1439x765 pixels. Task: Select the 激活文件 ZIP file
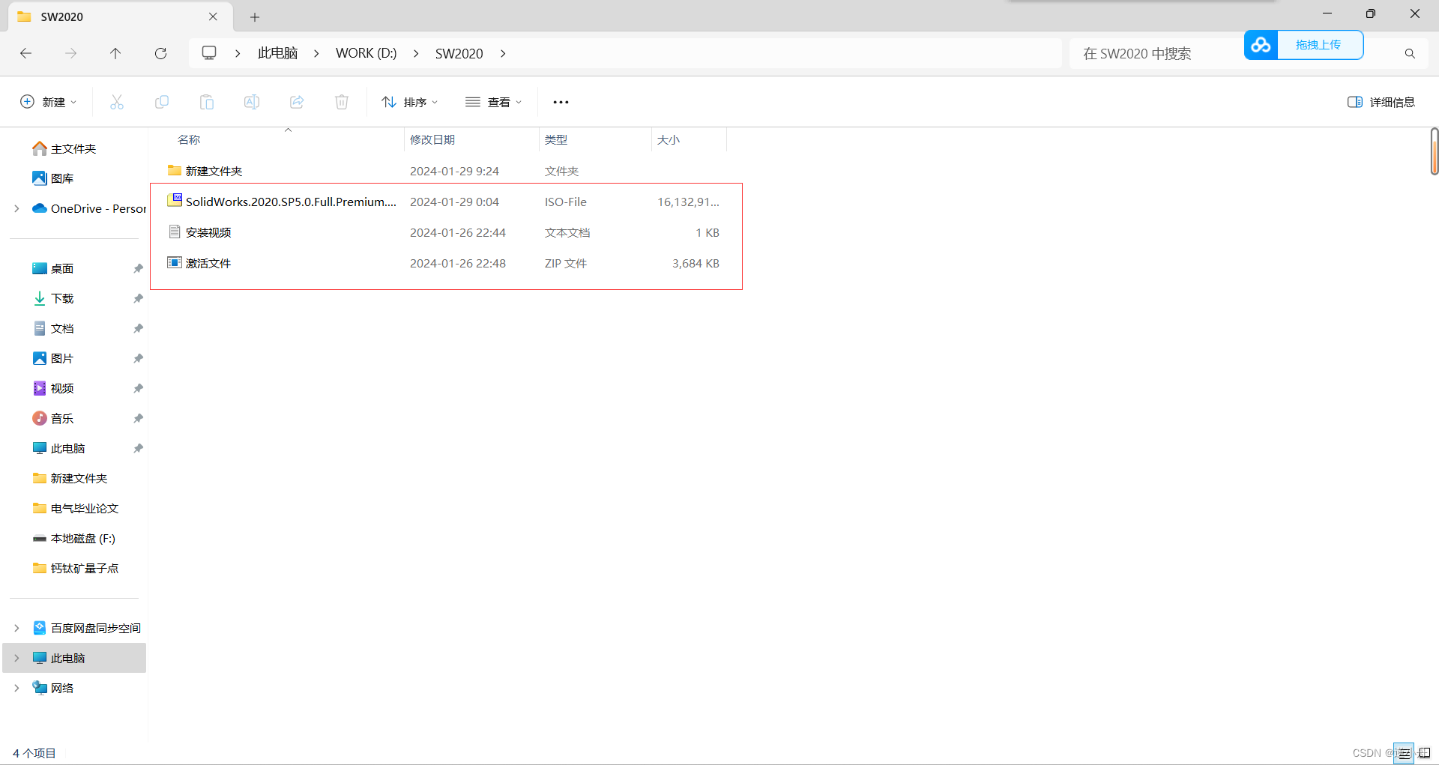[445, 263]
